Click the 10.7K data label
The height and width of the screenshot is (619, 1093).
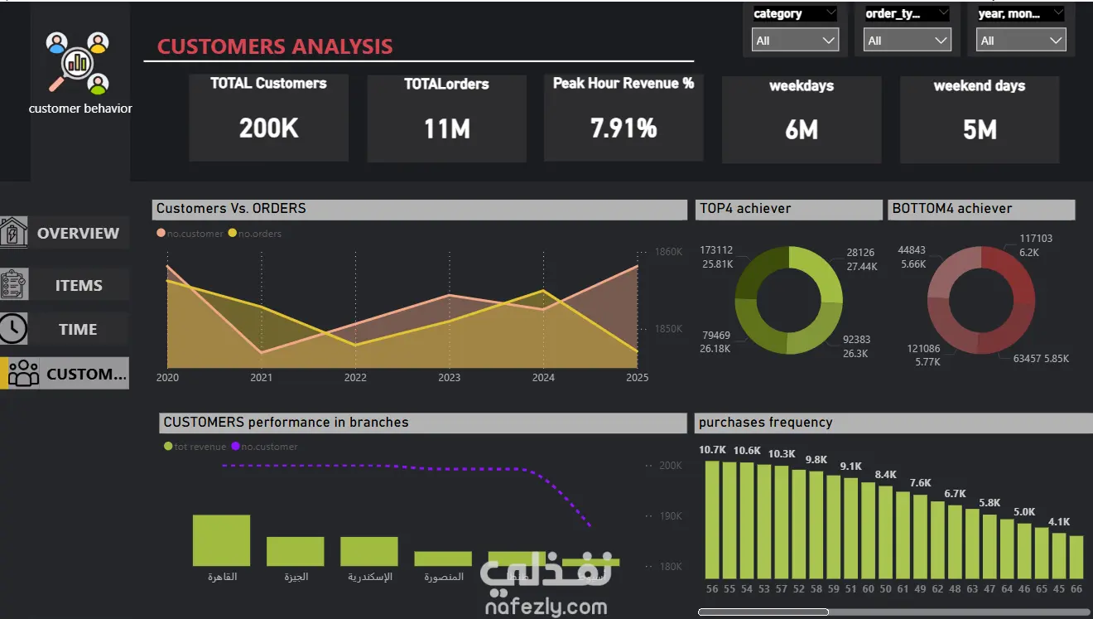click(712, 451)
